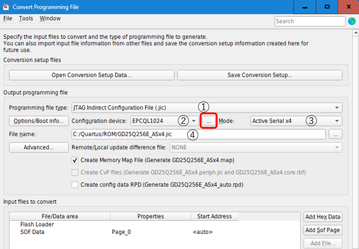Select the Flash Loader row
Viewport: 359px width, 249px height.
pos(155,224)
